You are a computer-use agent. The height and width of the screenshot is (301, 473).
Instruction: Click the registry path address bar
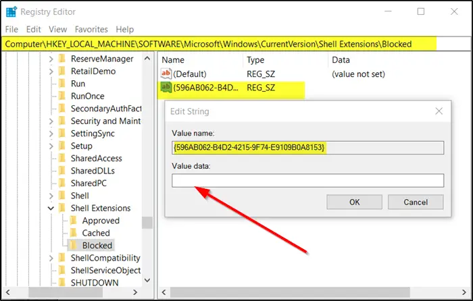point(236,44)
